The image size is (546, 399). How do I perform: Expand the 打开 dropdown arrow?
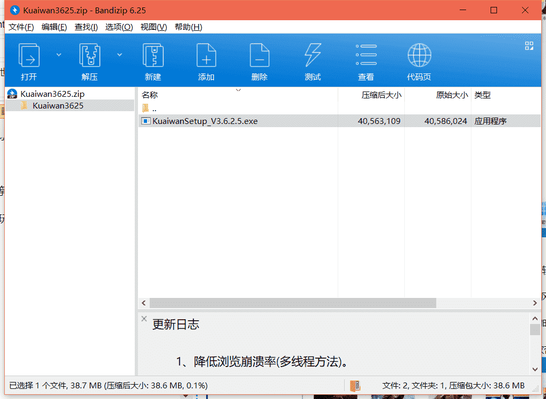coord(59,55)
